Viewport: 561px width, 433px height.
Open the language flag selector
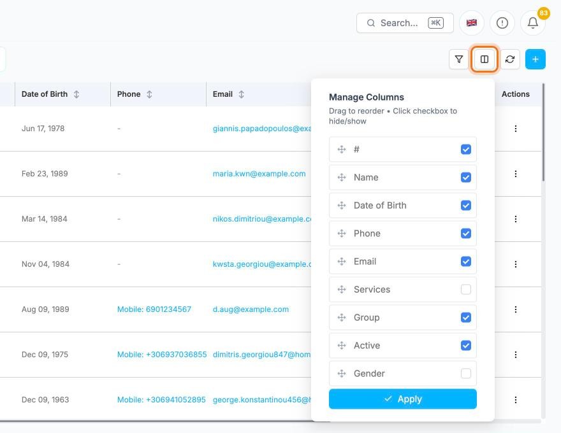472,23
